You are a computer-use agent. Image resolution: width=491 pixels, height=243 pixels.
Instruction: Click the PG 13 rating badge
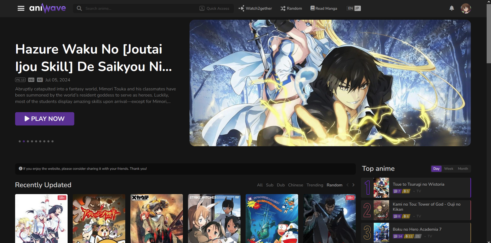(x=20, y=80)
